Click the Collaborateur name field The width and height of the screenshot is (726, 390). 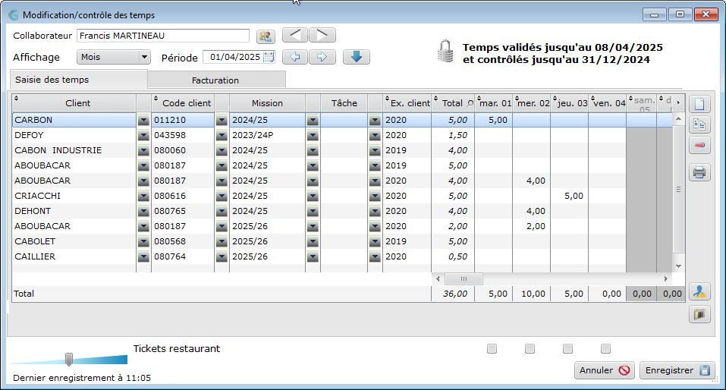163,36
